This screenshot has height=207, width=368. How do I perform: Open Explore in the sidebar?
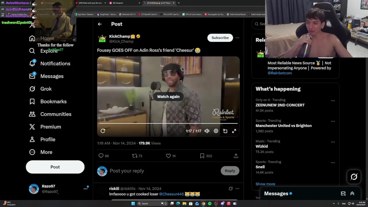[x=43, y=51]
